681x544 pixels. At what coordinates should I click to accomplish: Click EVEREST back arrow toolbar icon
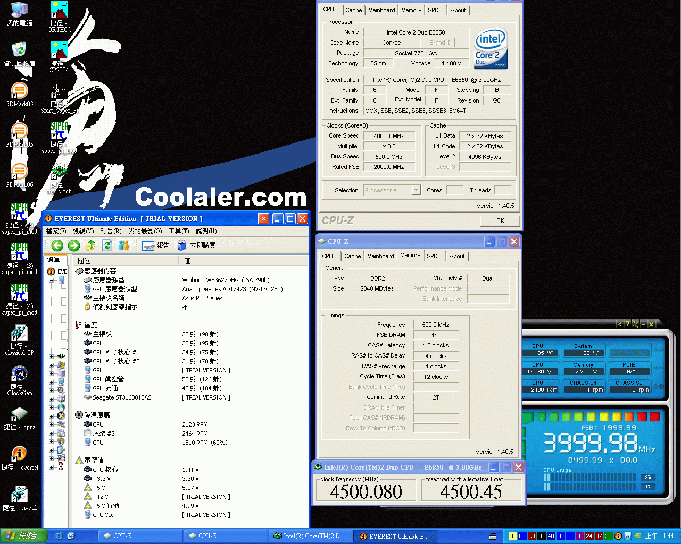pyautogui.click(x=57, y=245)
